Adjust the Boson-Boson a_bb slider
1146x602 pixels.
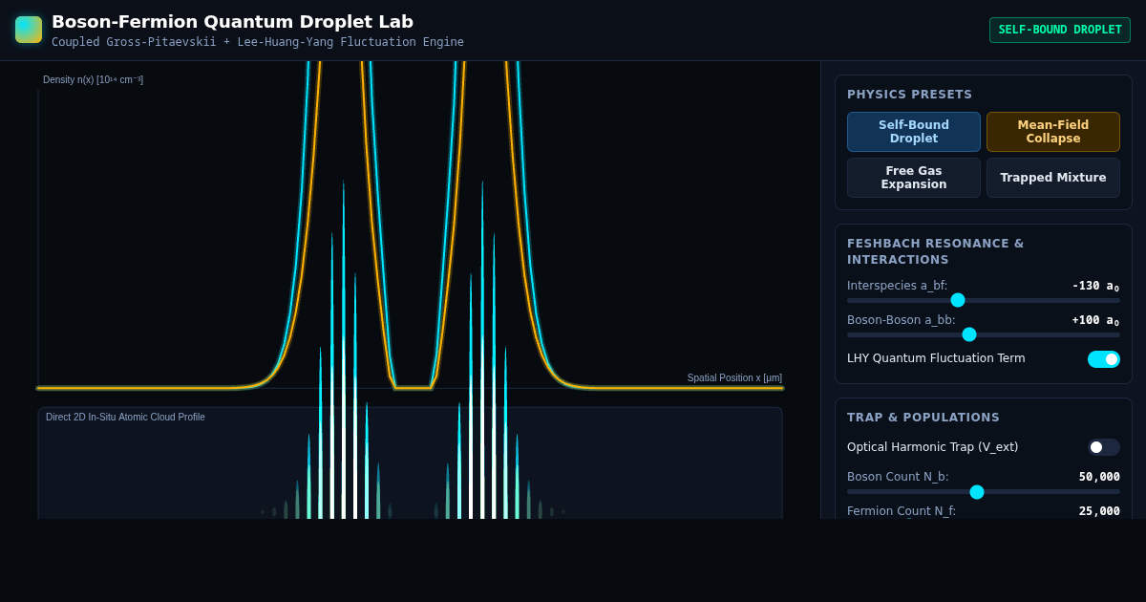coord(984,334)
